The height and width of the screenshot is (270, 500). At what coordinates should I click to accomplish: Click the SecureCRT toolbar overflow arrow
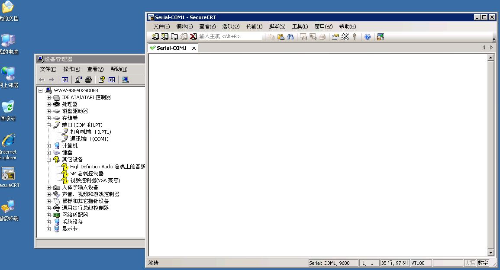coord(494,39)
